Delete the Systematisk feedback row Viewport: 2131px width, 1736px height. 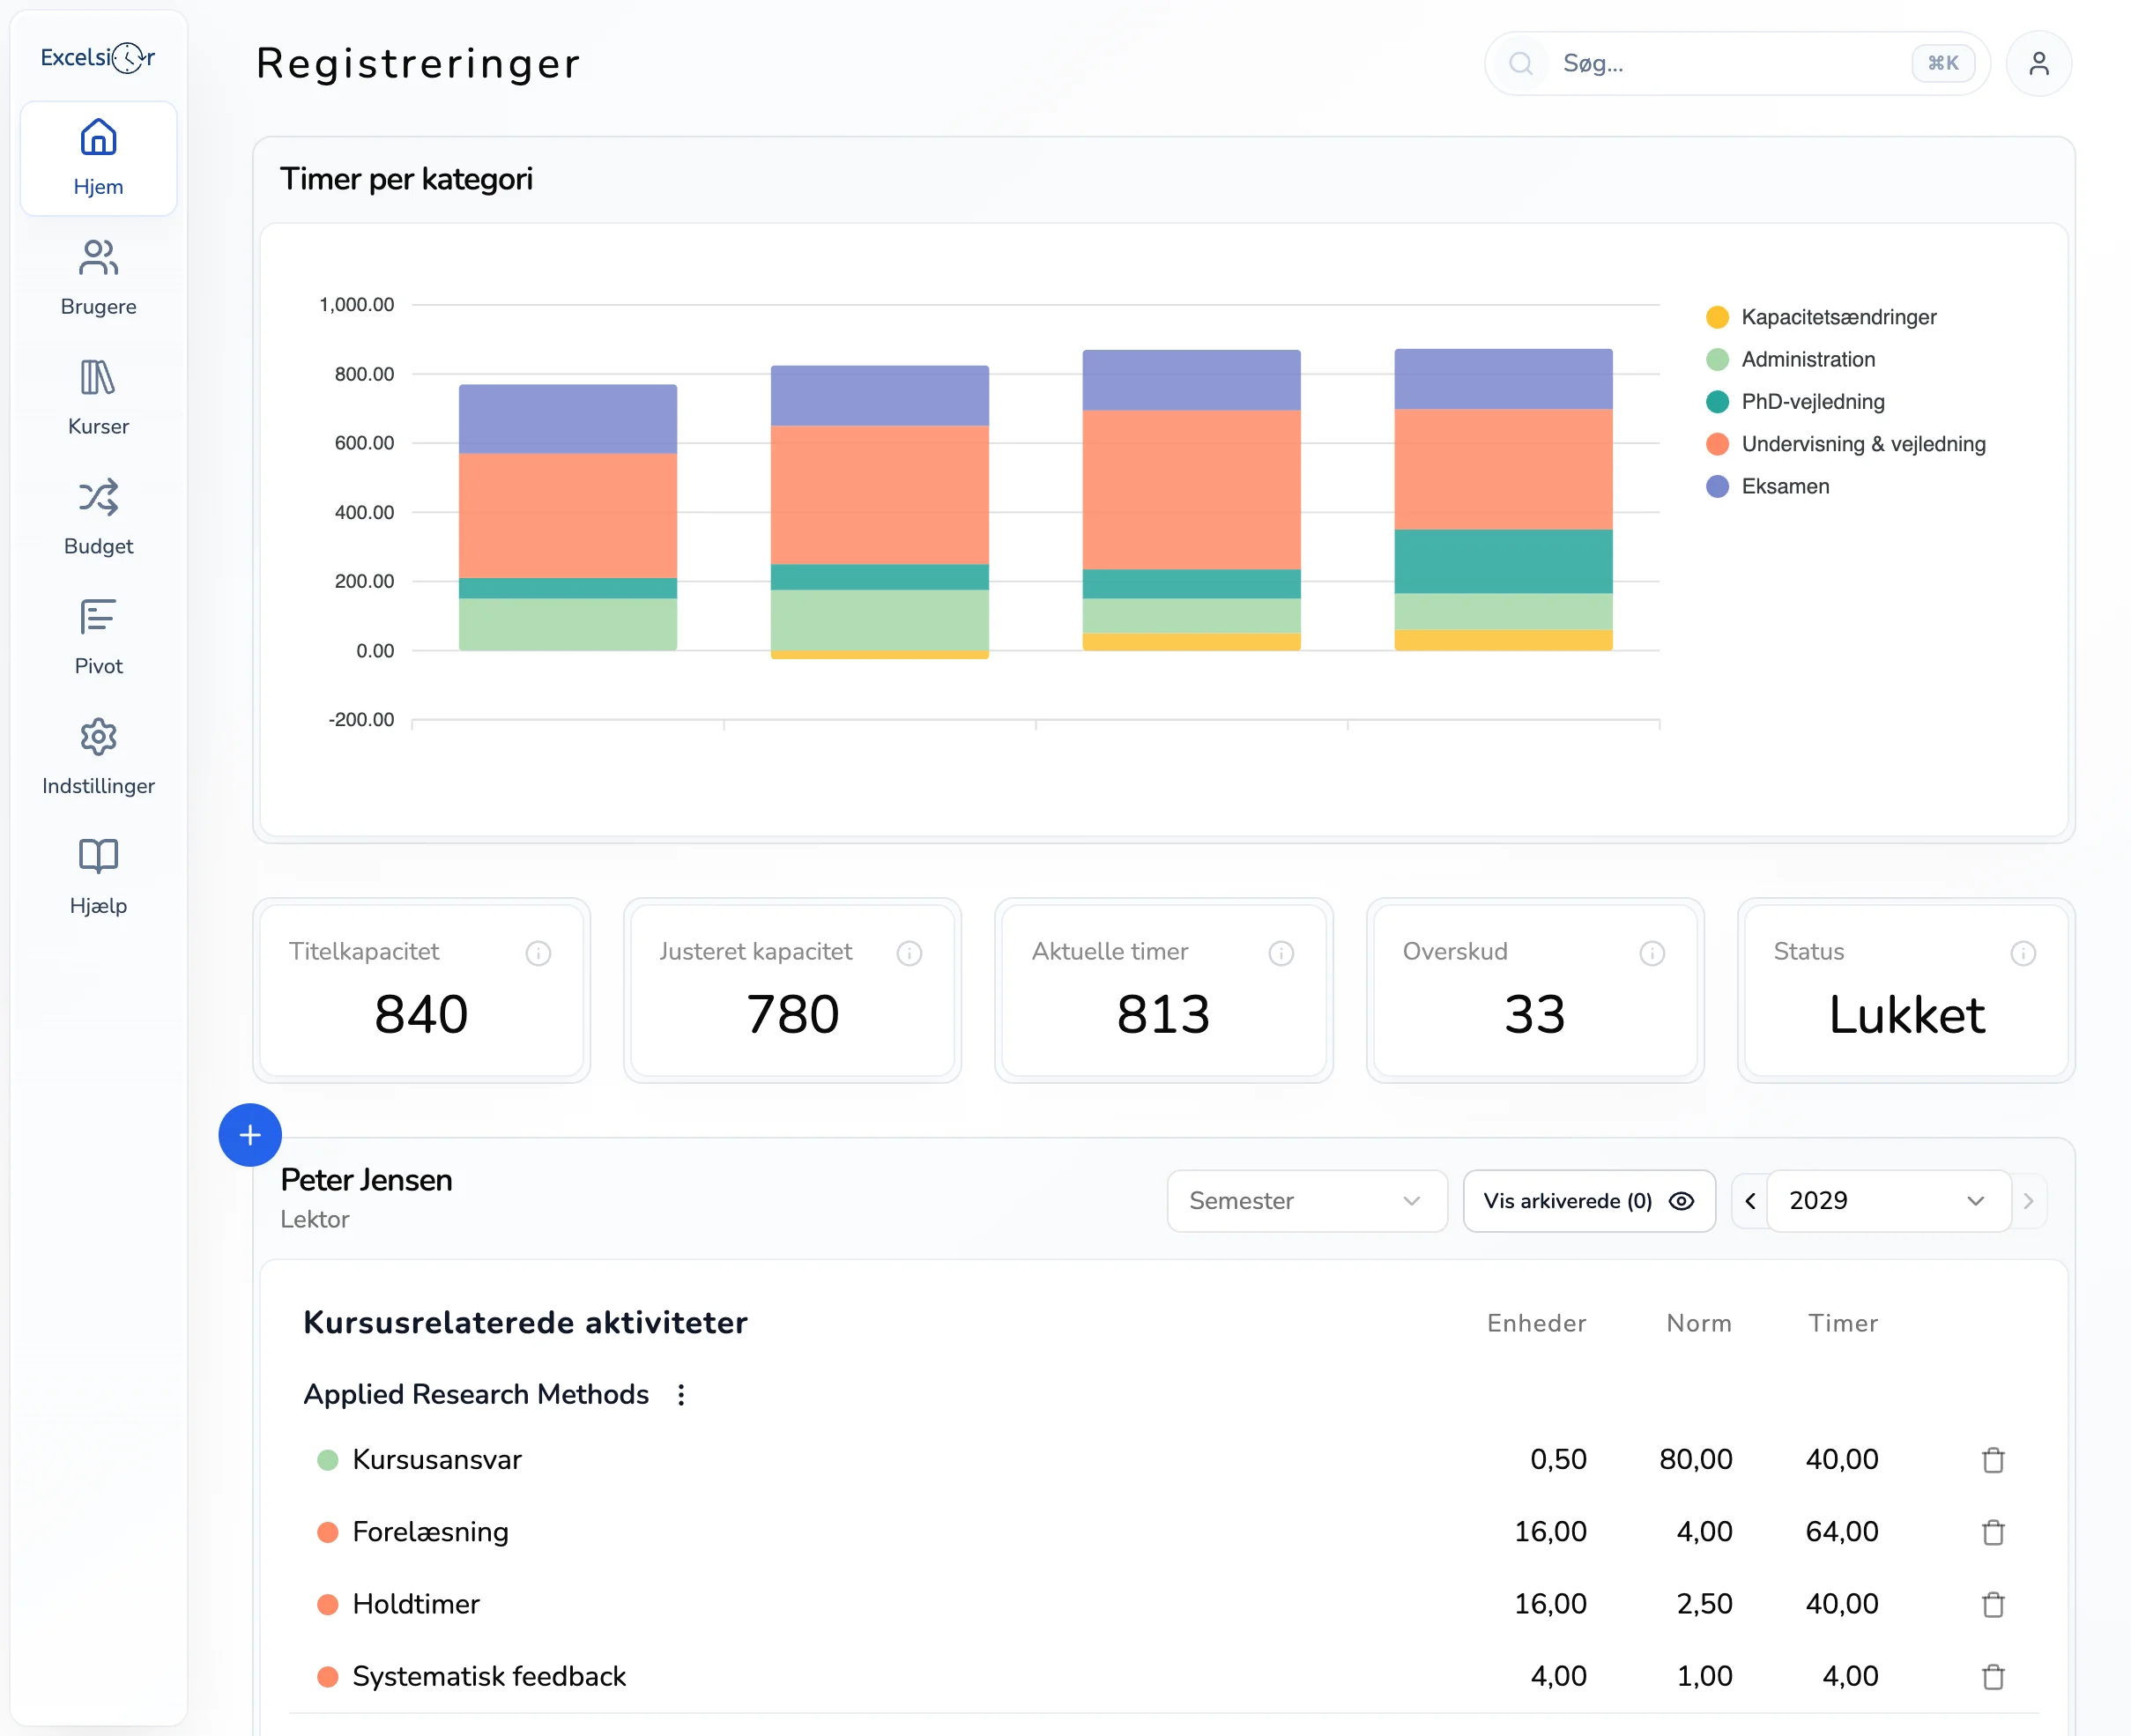coord(1993,1676)
